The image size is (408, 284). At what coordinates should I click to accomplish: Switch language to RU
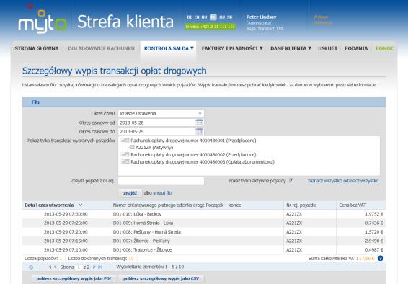(222, 17)
